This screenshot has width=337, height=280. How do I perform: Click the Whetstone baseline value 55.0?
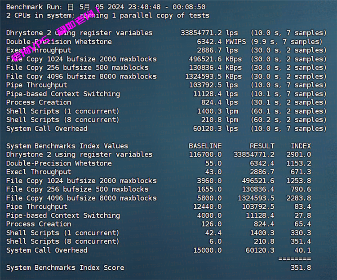(x=213, y=163)
